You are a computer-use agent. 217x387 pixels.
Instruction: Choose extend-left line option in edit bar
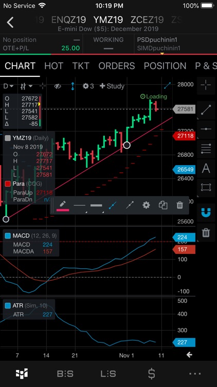pos(113,205)
